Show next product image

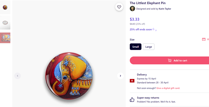click(x=120, y=76)
